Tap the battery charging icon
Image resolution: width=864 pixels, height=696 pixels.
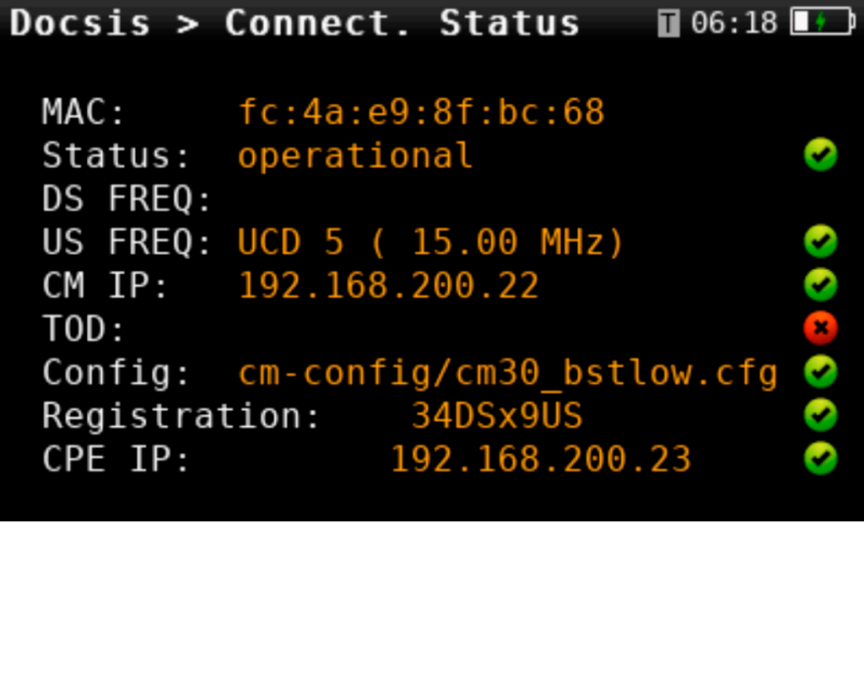pyautogui.click(x=822, y=23)
